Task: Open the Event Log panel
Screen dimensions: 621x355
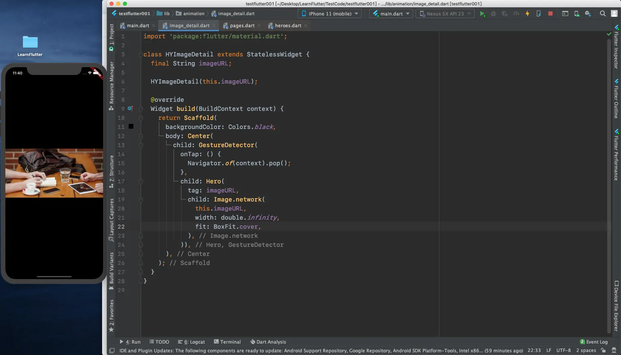Action: (594, 342)
